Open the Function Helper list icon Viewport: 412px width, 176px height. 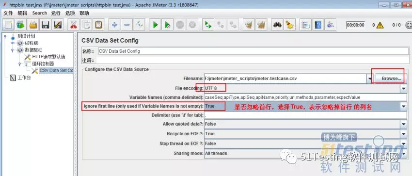305,25
